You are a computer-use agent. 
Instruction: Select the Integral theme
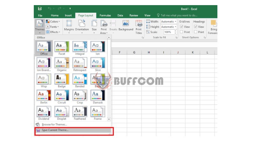click(x=80, y=48)
